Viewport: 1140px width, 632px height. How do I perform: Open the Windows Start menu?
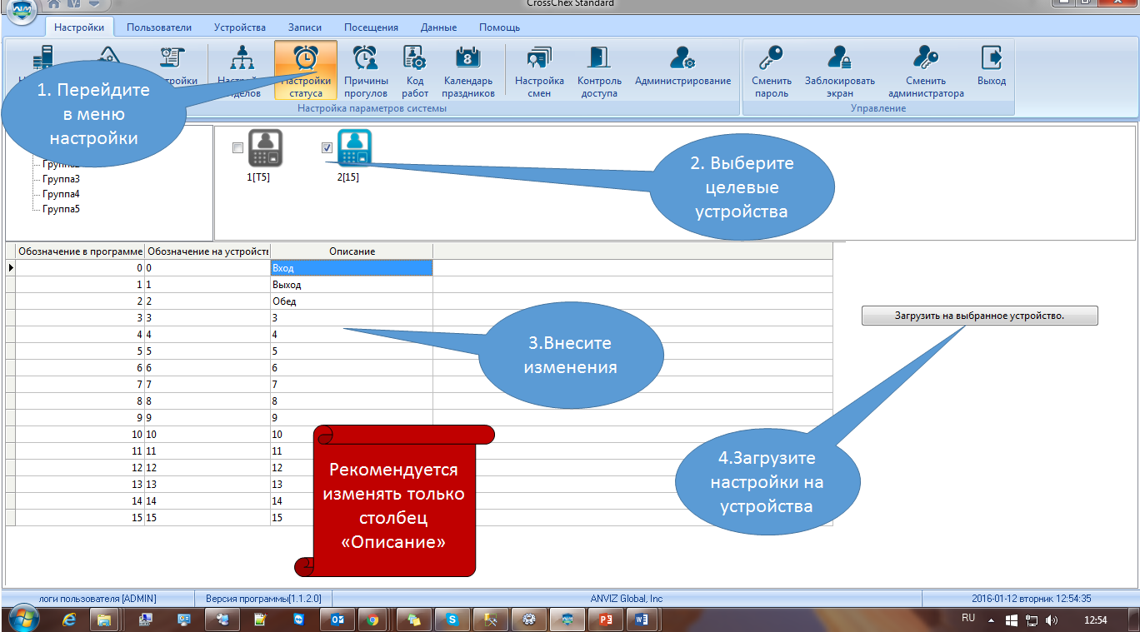(22, 620)
